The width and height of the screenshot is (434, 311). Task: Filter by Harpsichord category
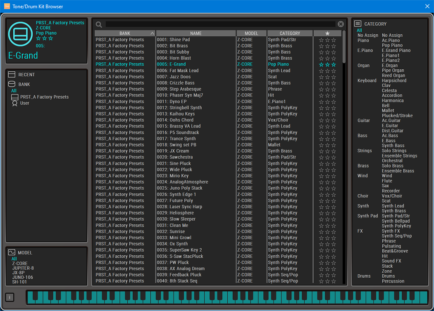click(394, 80)
